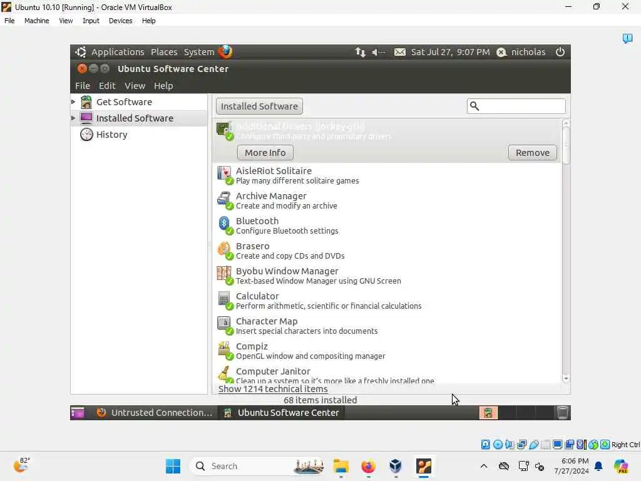Select the Compiz app icon
Viewport: 641px width, 481px height.
pos(224,350)
